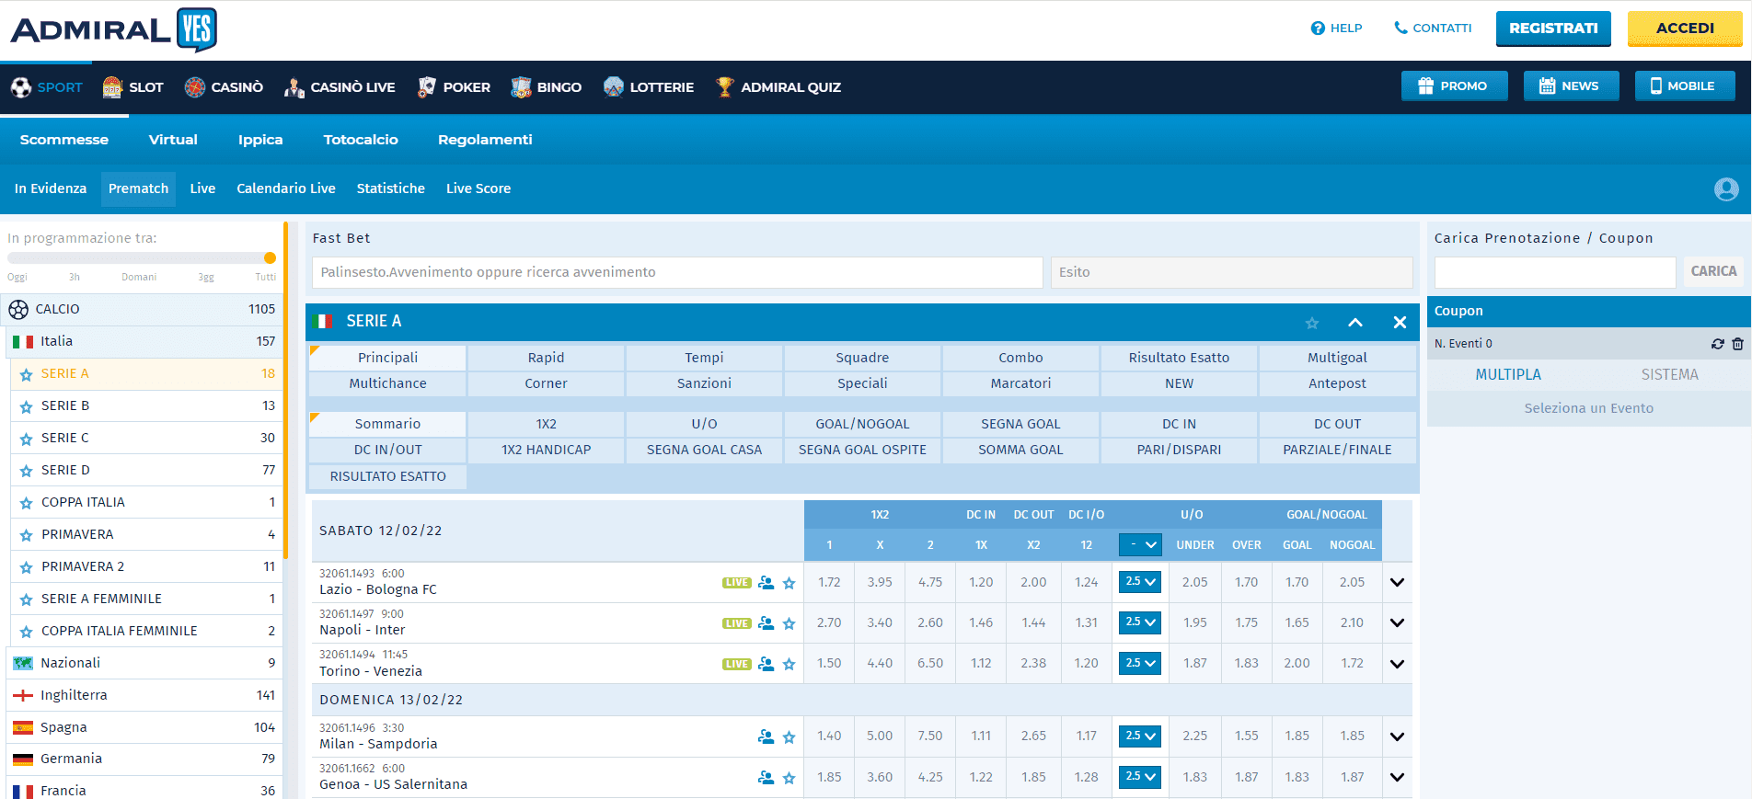Expand more markets for Lazio - Bologna FC

1397,582
